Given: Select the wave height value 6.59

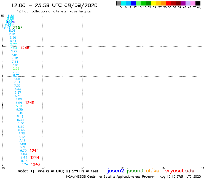Looking at the screenshot, I should [x=18, y=96].
